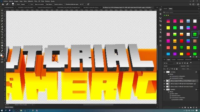Open the Archivo menu
The image size is (200, 112).
pos(6,1)
